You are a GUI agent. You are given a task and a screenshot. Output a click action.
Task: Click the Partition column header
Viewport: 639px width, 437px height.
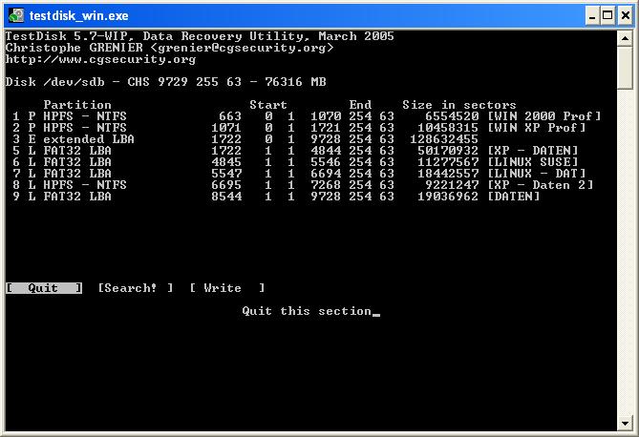click(x=77, y=105)
